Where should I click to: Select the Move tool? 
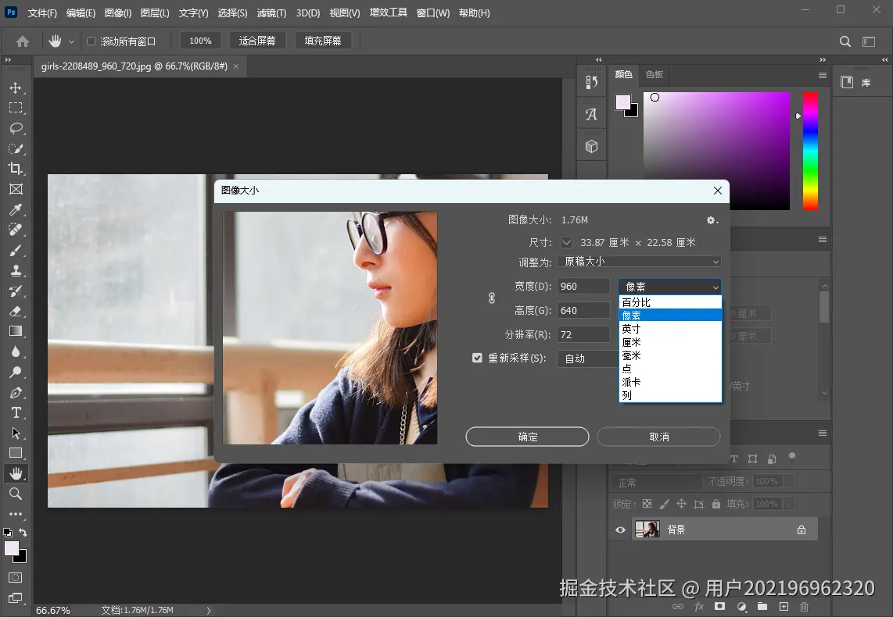click(16, 87)
